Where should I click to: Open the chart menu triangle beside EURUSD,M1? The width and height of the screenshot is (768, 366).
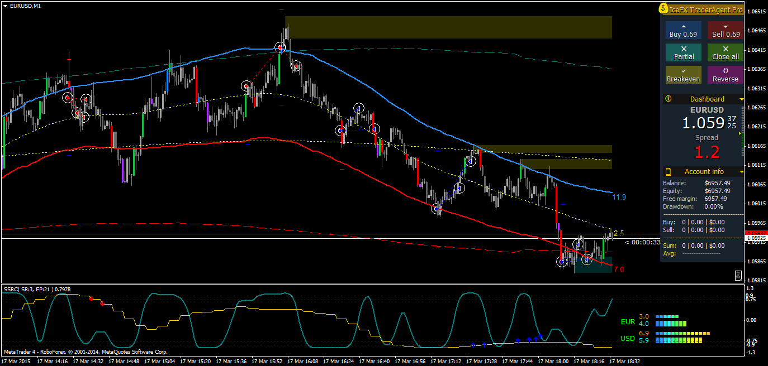pos(4,6)
